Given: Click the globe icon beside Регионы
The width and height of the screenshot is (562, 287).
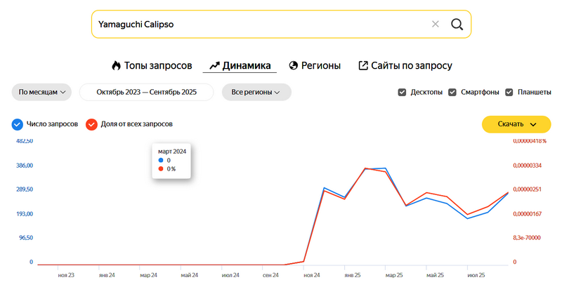Looking at the screenshot, I should (x=294, y=65).
